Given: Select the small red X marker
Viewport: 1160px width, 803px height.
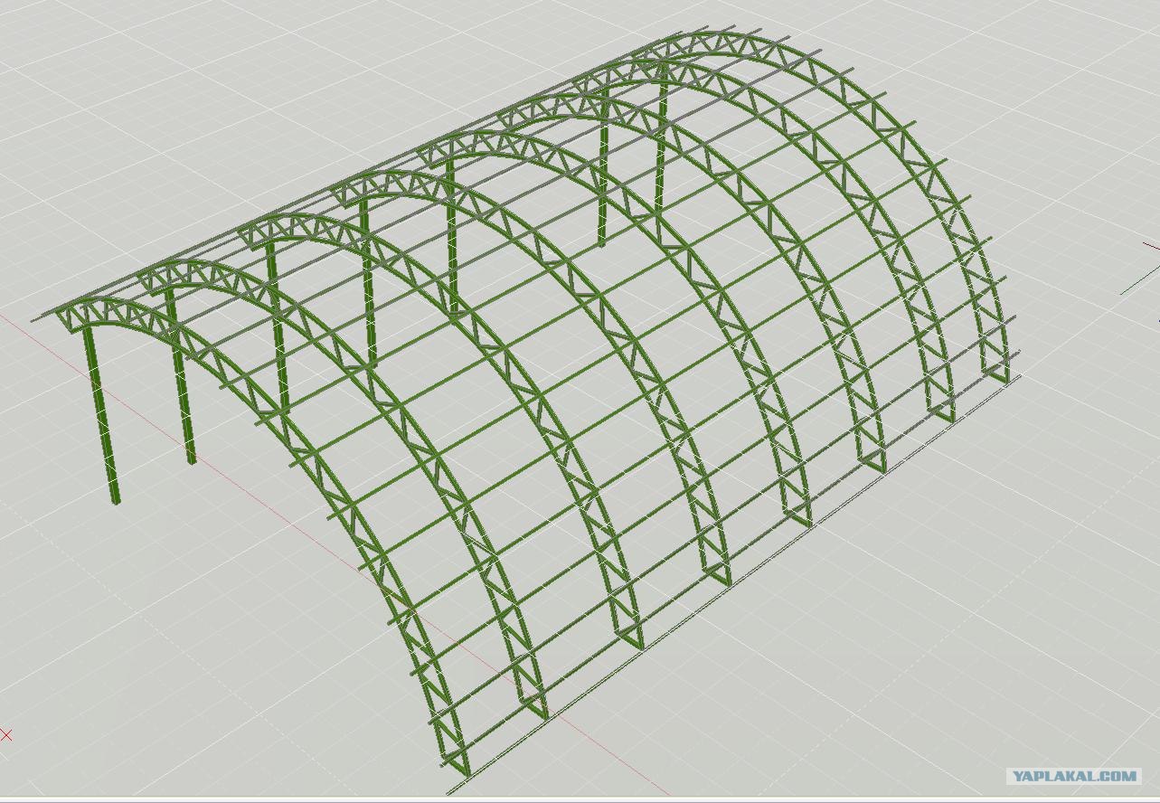Looking at the screenshot, I should (6, 735).
